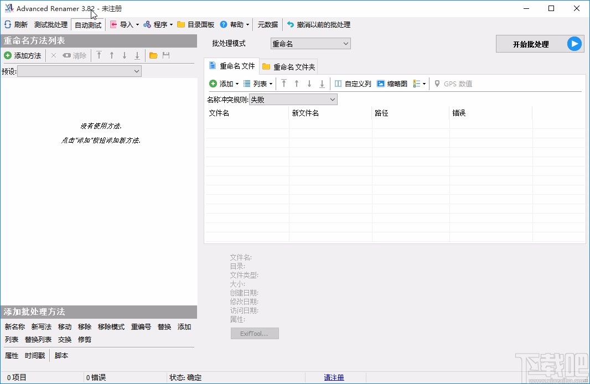Open the batch mode dropdown showing 重命名
Image resolution: width=590 pixels, height=384 pixels.
[310, 43]
